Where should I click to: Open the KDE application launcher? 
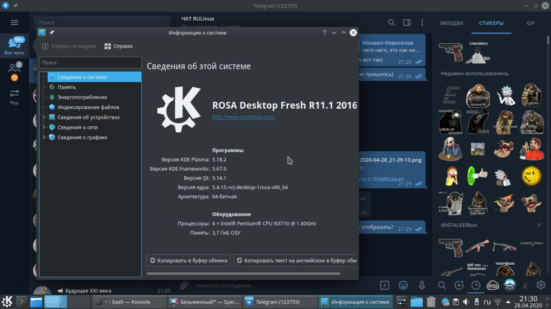click(7, 302)
